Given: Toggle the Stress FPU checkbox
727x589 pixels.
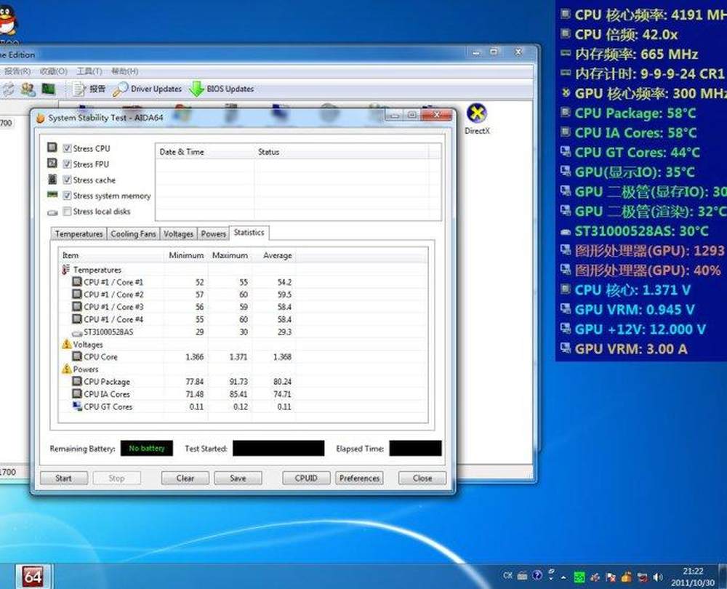Looking at the screenshot, I should point(67,164).
